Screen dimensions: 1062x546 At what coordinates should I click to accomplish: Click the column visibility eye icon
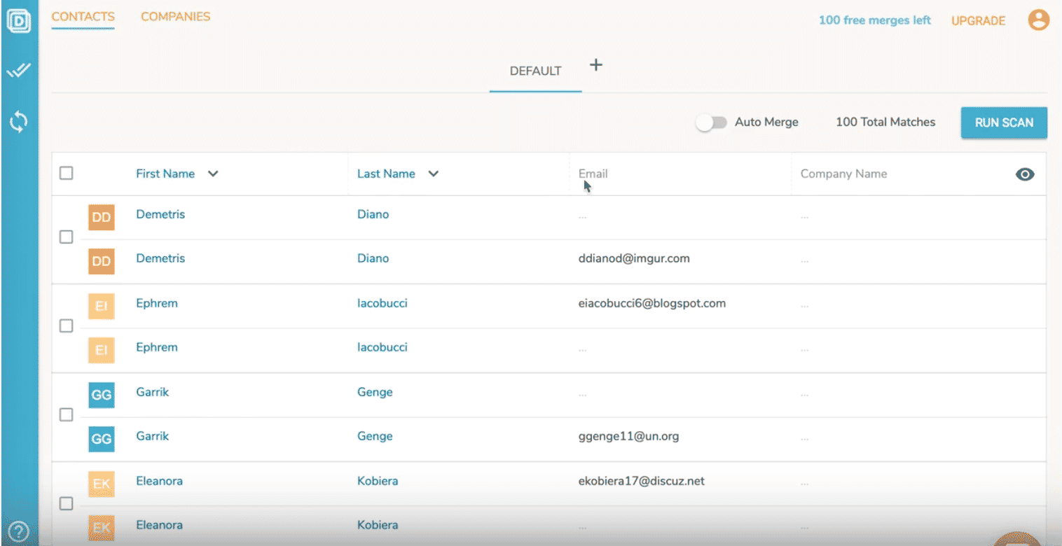tap(1025, 174)
